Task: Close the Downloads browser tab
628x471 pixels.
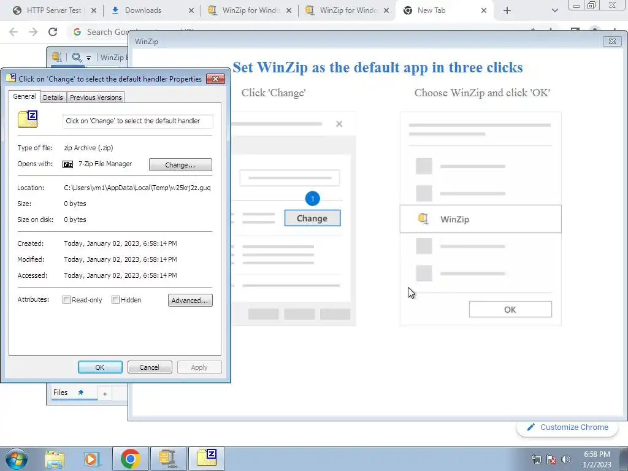Action: [191, 11]
